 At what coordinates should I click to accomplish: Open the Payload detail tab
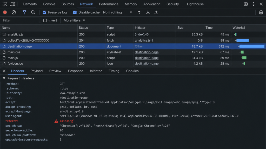[36, 71]
